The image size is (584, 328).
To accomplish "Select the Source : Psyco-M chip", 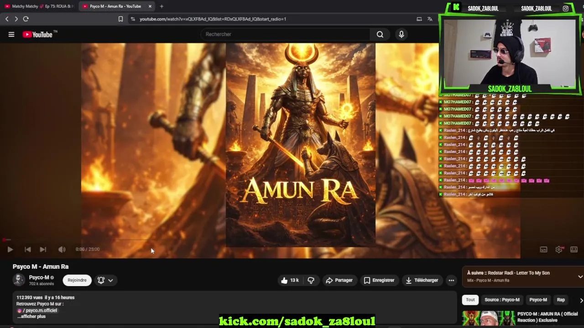I will click(x=502, y=300).
